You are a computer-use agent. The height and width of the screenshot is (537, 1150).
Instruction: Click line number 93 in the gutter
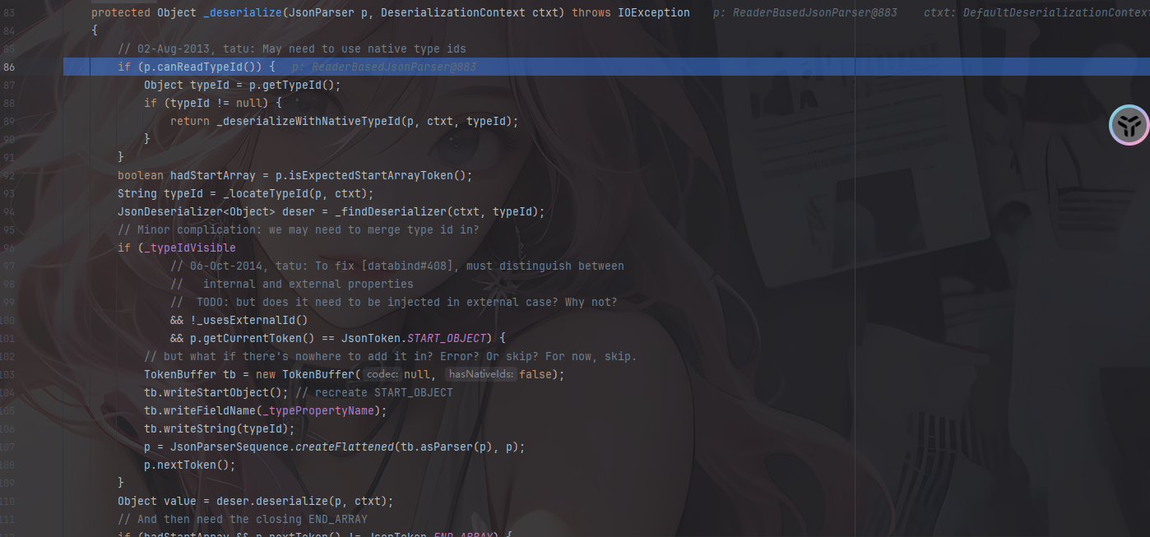[x=9, y=193]
